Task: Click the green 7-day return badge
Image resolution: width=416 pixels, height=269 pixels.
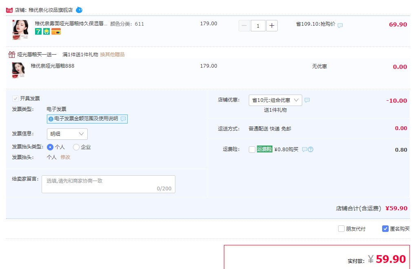Action: click(x=38, y=31)
